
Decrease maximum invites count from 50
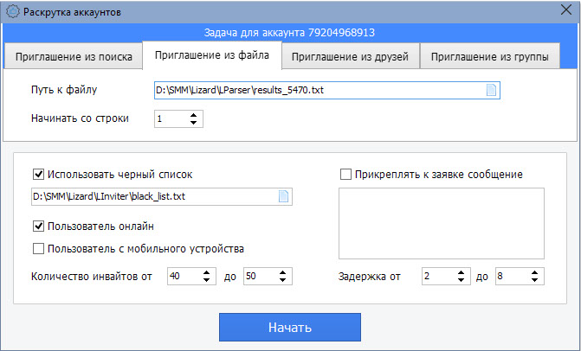[283, 280]
